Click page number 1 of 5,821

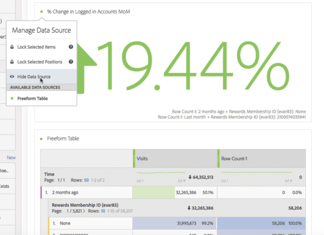pyautogui.click(x=68, y=211)
